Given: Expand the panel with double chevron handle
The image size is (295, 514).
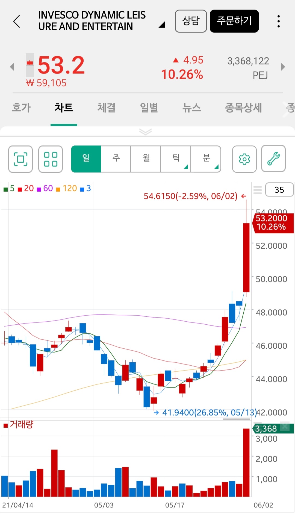Looking at the screenshot, I should tap(145, 132).
